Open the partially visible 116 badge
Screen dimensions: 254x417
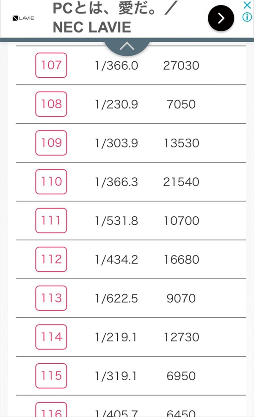click(51, 409)
